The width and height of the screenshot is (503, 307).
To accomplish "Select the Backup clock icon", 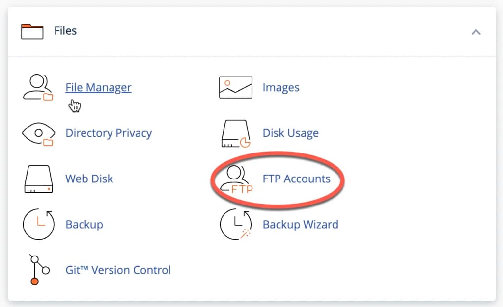I will coord(38,225).
